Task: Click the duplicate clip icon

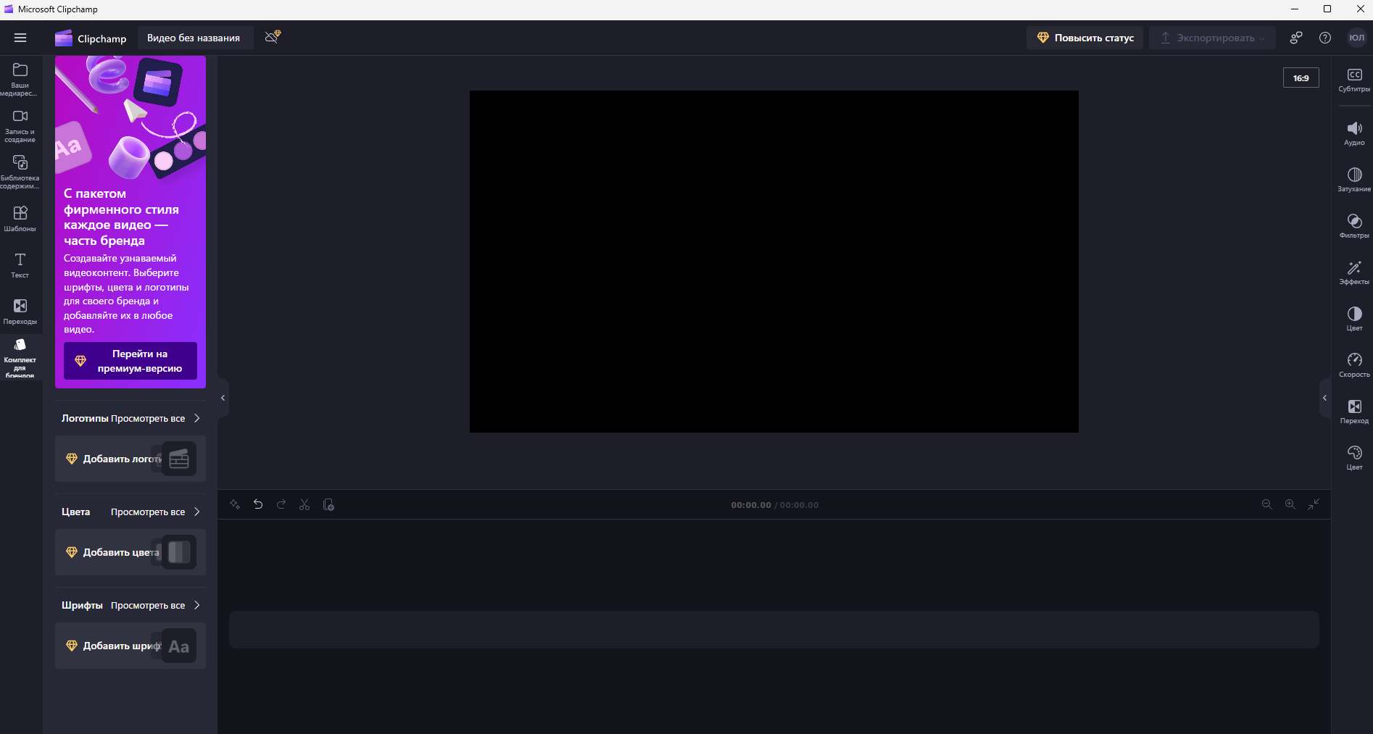Action: (x=328, y=504)
